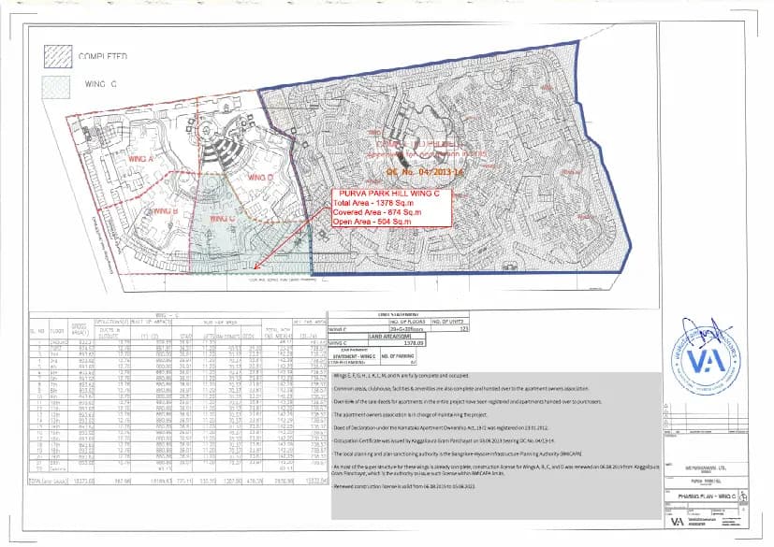Image resolution: width=774 pixels, height=547 pixels.
Task: Select note 'The apartment owners association is in charge'
Action: (410, 415)
